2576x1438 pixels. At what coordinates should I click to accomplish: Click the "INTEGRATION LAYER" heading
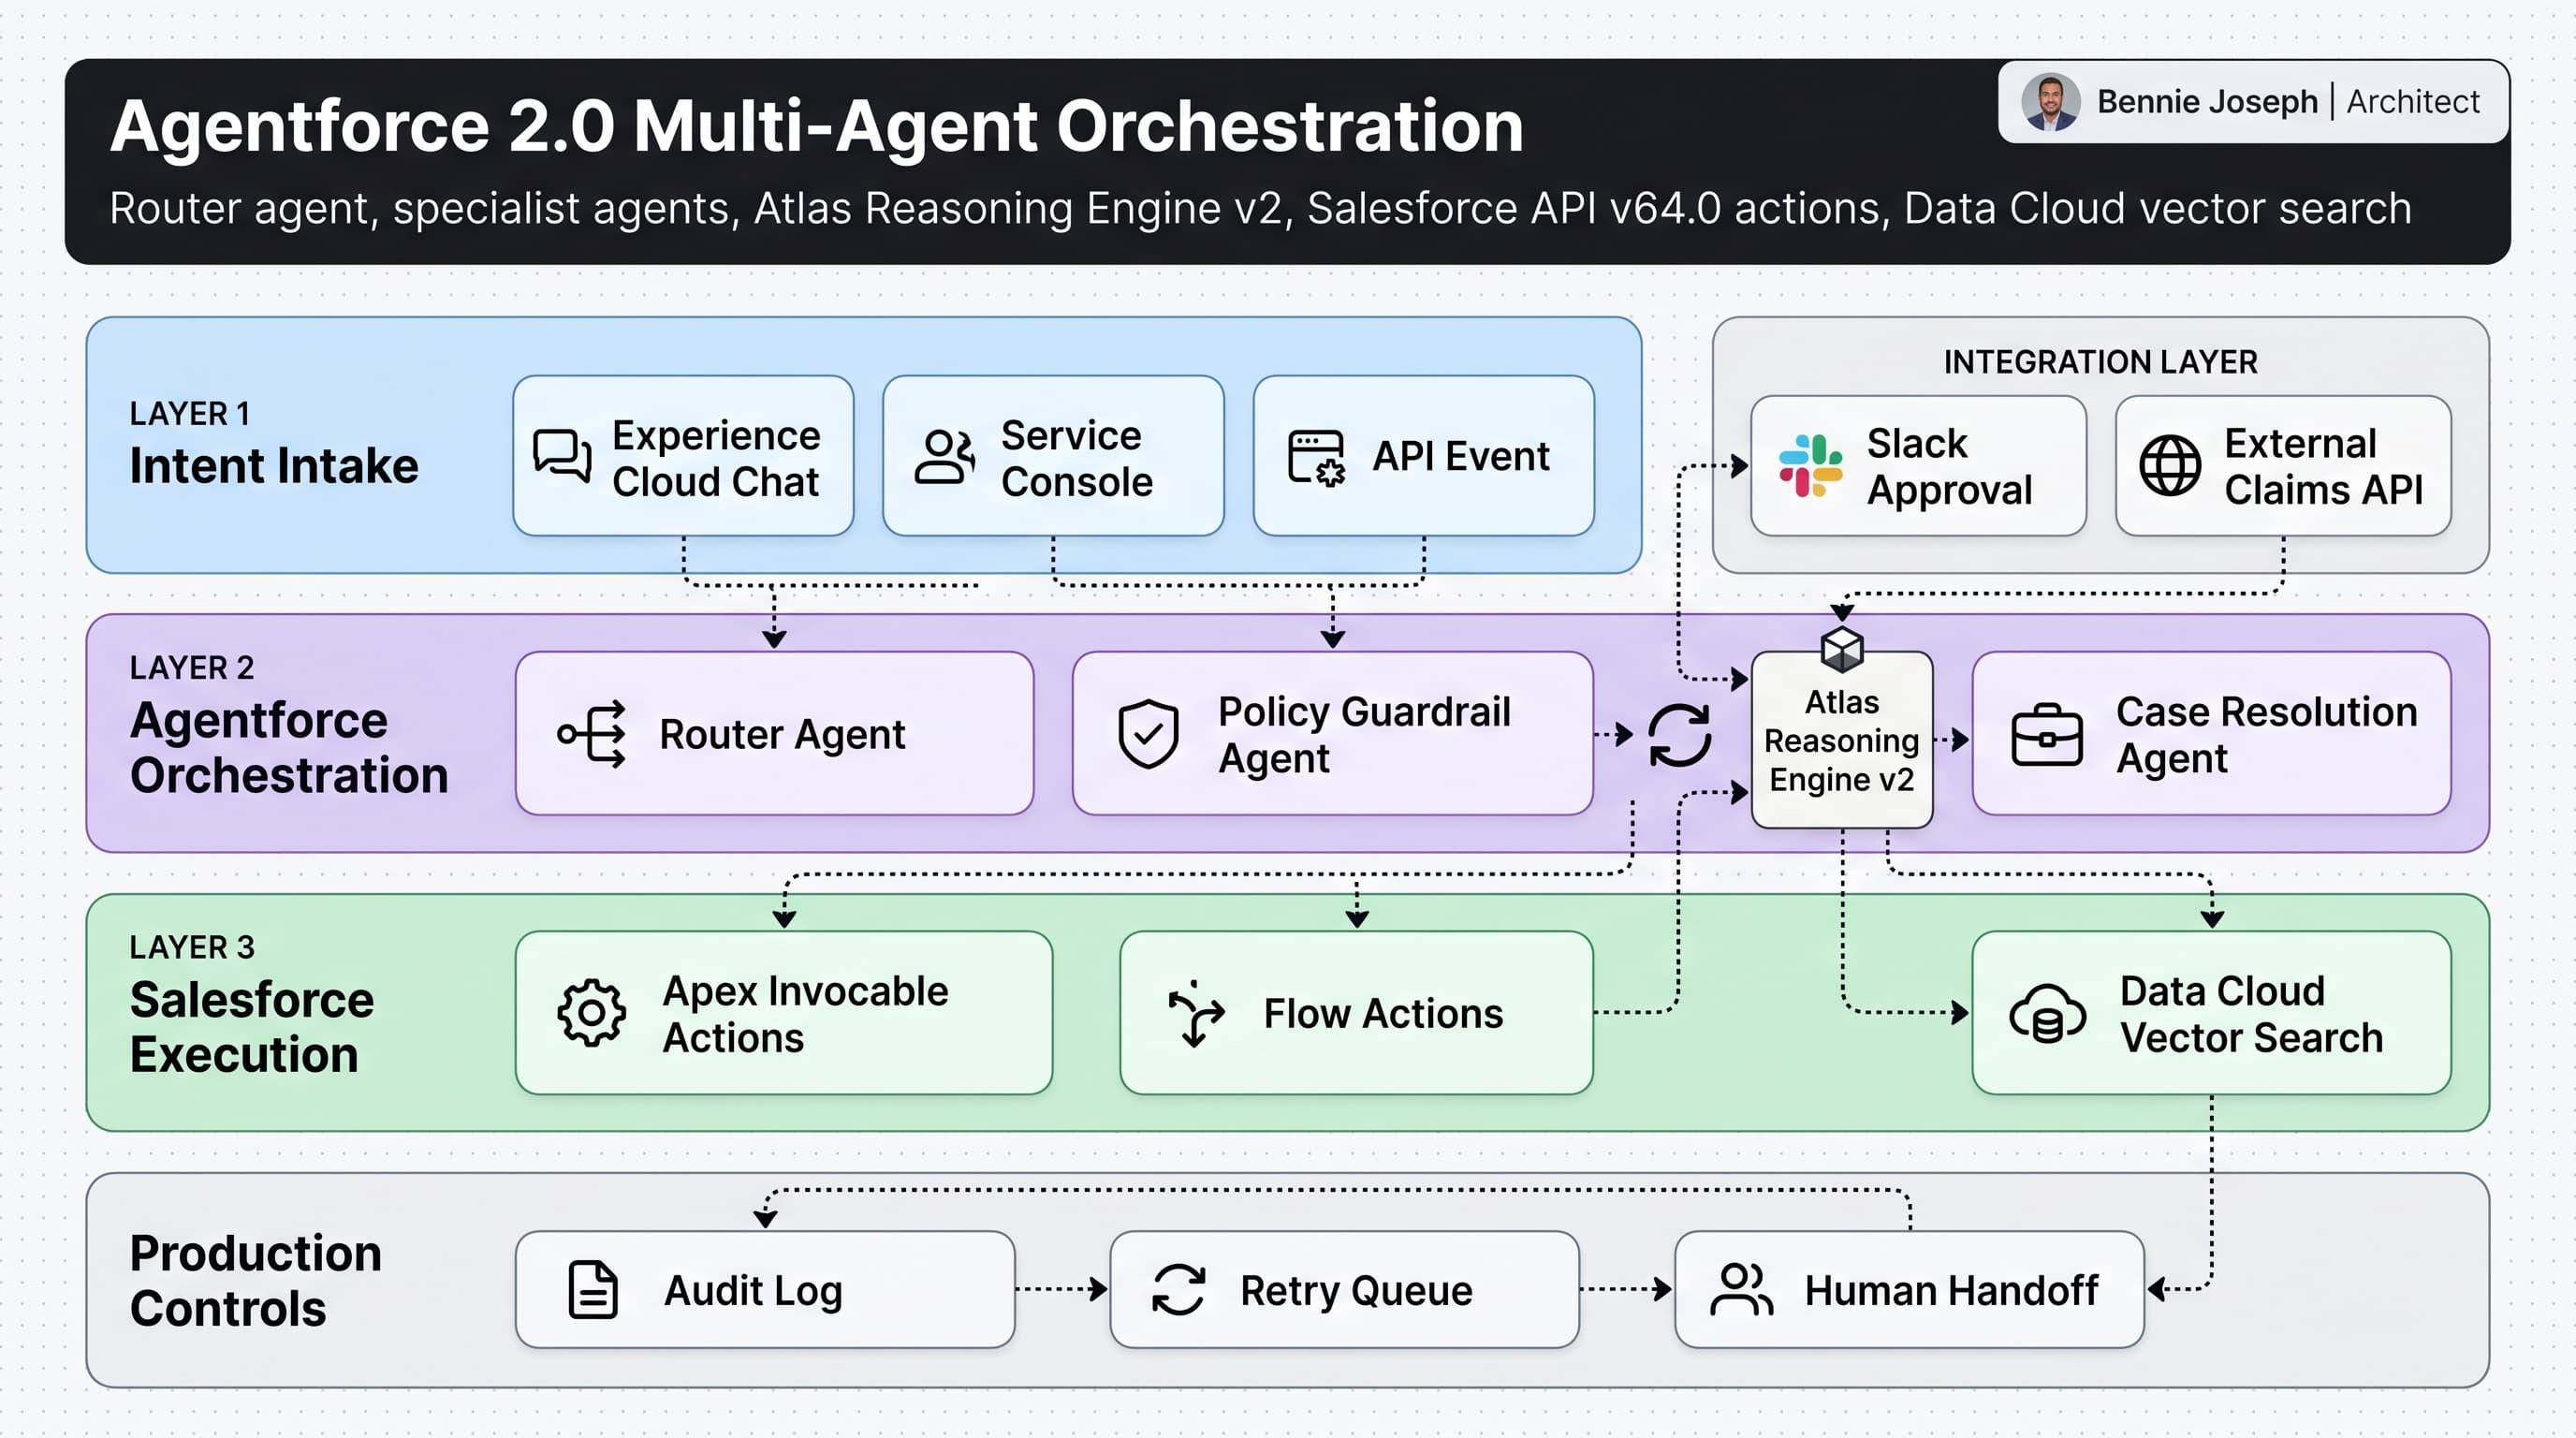click(2100, 362)
